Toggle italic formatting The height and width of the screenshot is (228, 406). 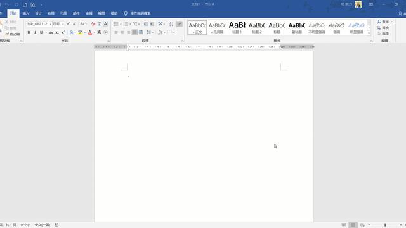pyautogui.click(x=35, y=32)
